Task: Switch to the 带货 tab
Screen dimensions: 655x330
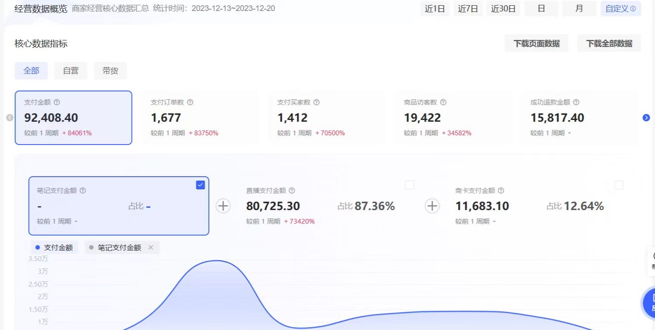Action: click(x=110, y=71)
